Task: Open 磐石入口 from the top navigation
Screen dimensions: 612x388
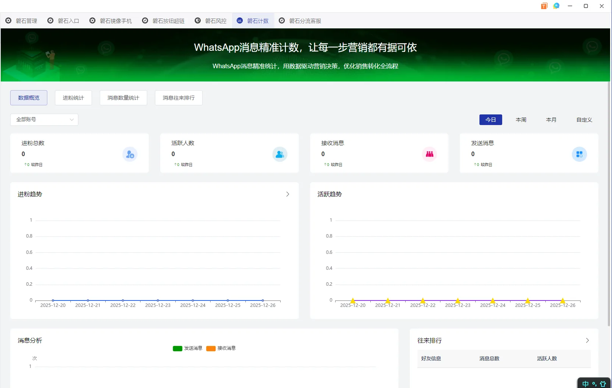Action: (50, 20)
